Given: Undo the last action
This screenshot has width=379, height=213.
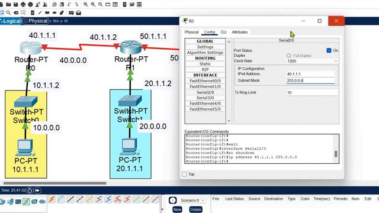Looking at the screenshot, I should tap(69, 4).
